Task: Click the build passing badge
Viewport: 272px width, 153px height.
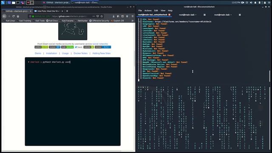Action: (68, 47)
